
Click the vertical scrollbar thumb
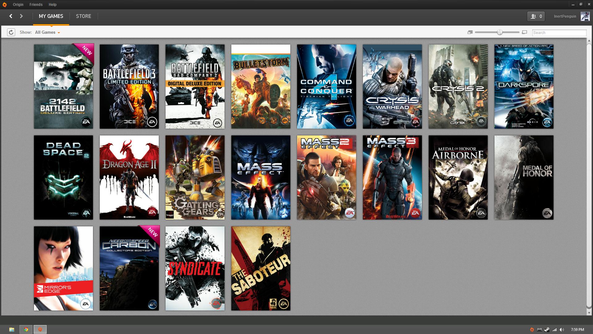click(589, 176)
